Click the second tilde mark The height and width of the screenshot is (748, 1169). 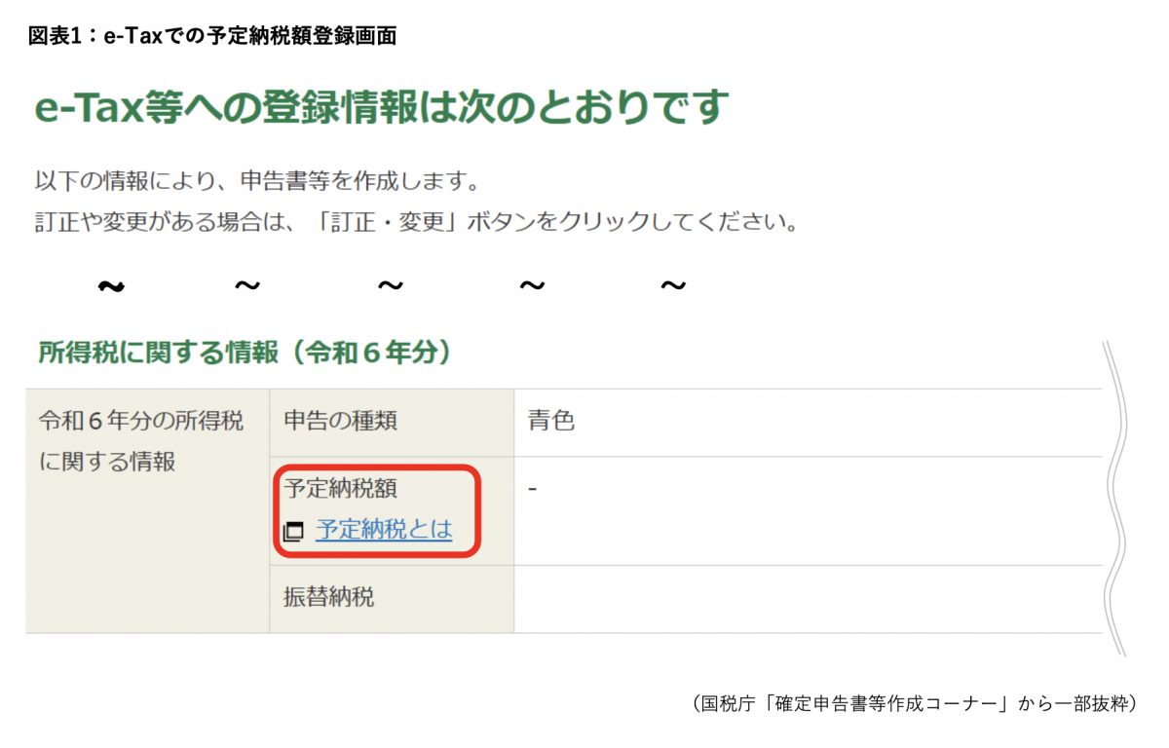(x=247, y=286)
